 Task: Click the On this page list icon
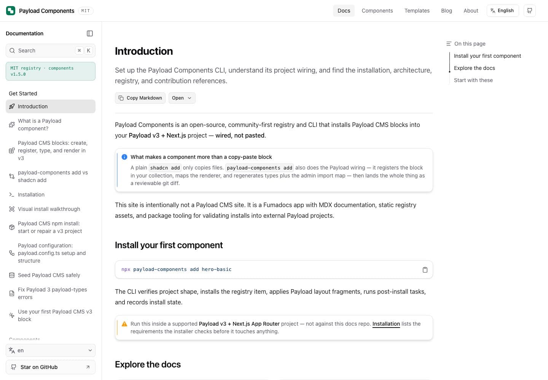coord(449,44)
